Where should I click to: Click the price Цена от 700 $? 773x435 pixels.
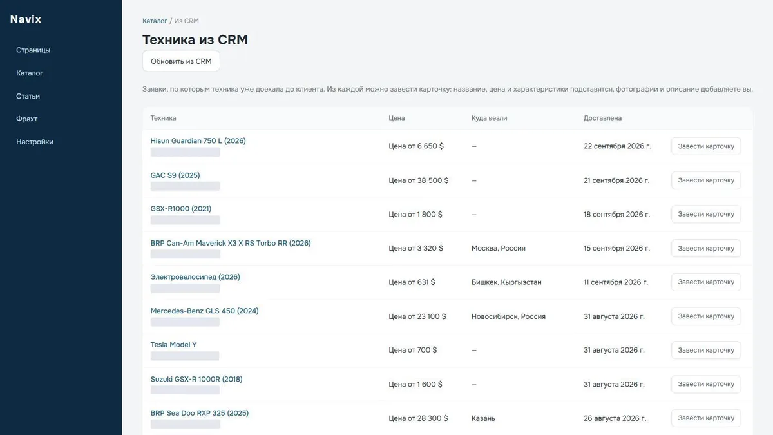click(413, 350)
